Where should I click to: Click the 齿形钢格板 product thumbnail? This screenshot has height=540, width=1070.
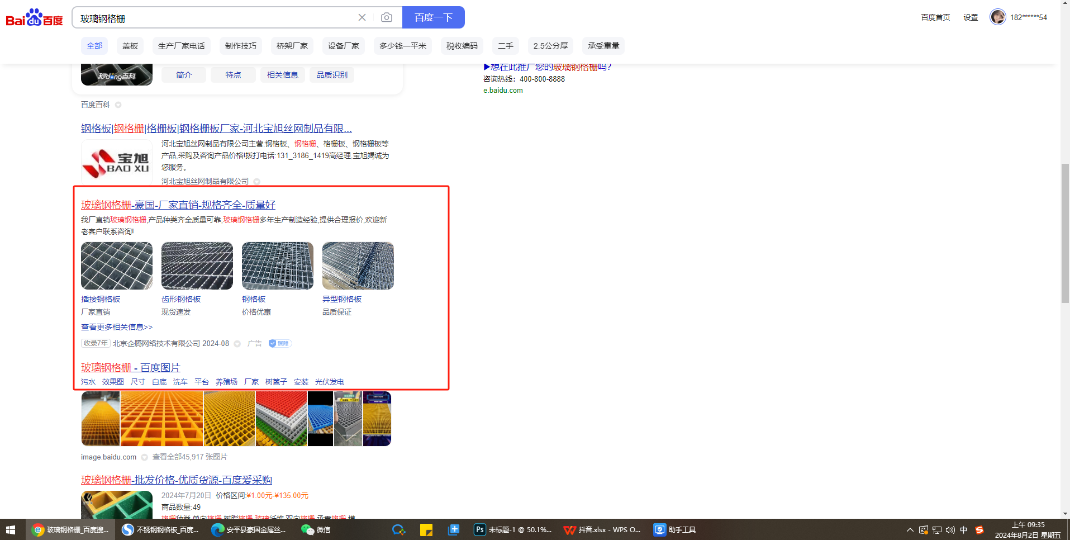tap(197, 266)
